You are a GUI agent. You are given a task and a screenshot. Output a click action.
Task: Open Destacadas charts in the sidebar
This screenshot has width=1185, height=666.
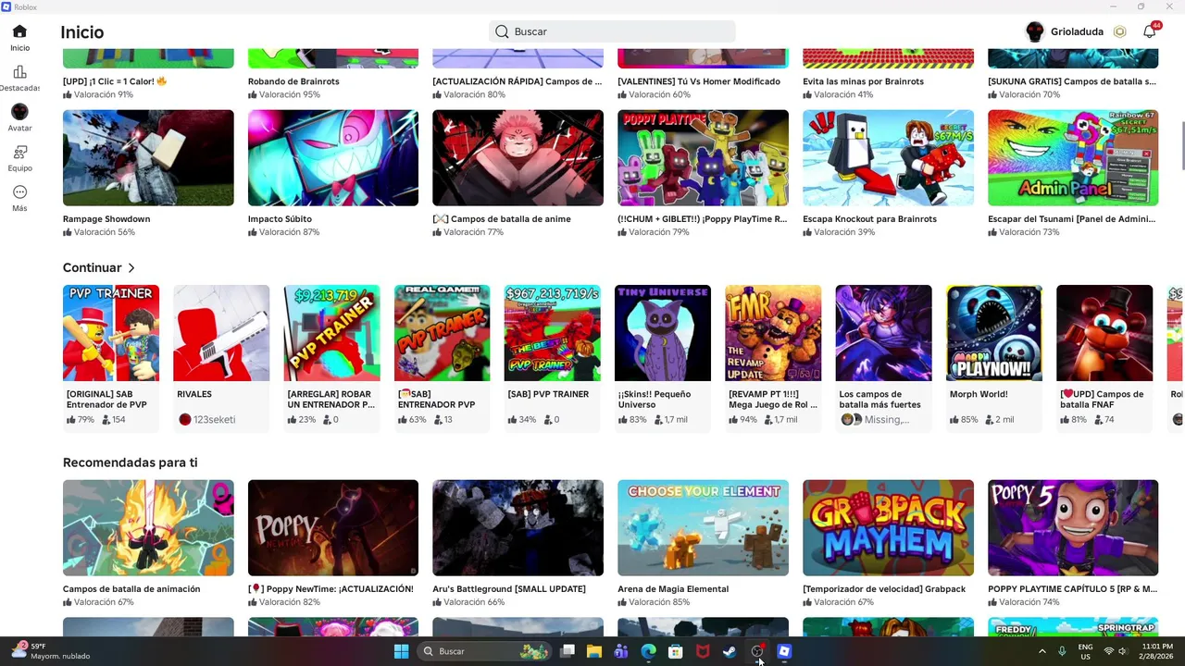point(19,72)
